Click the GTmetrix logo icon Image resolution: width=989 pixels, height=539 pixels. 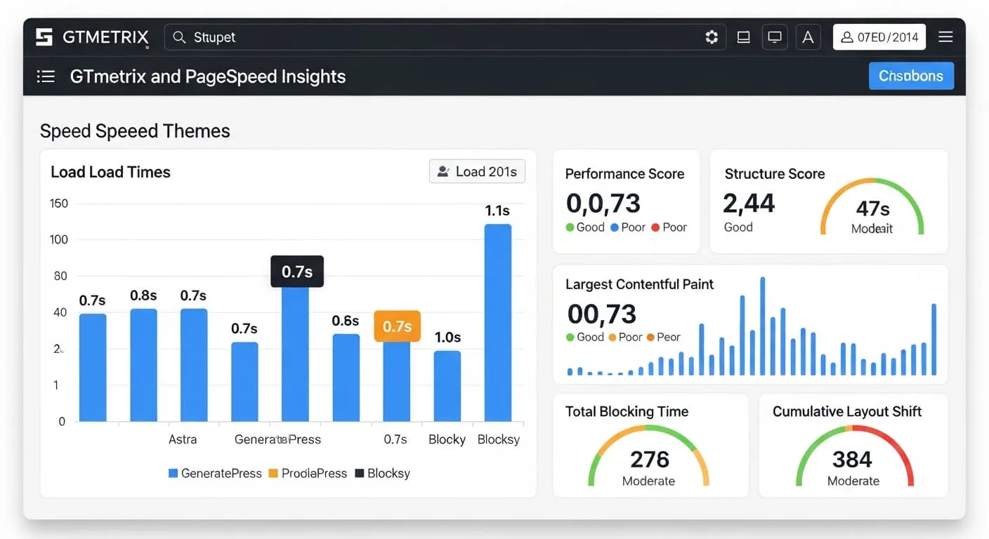[x=44, y=37]
